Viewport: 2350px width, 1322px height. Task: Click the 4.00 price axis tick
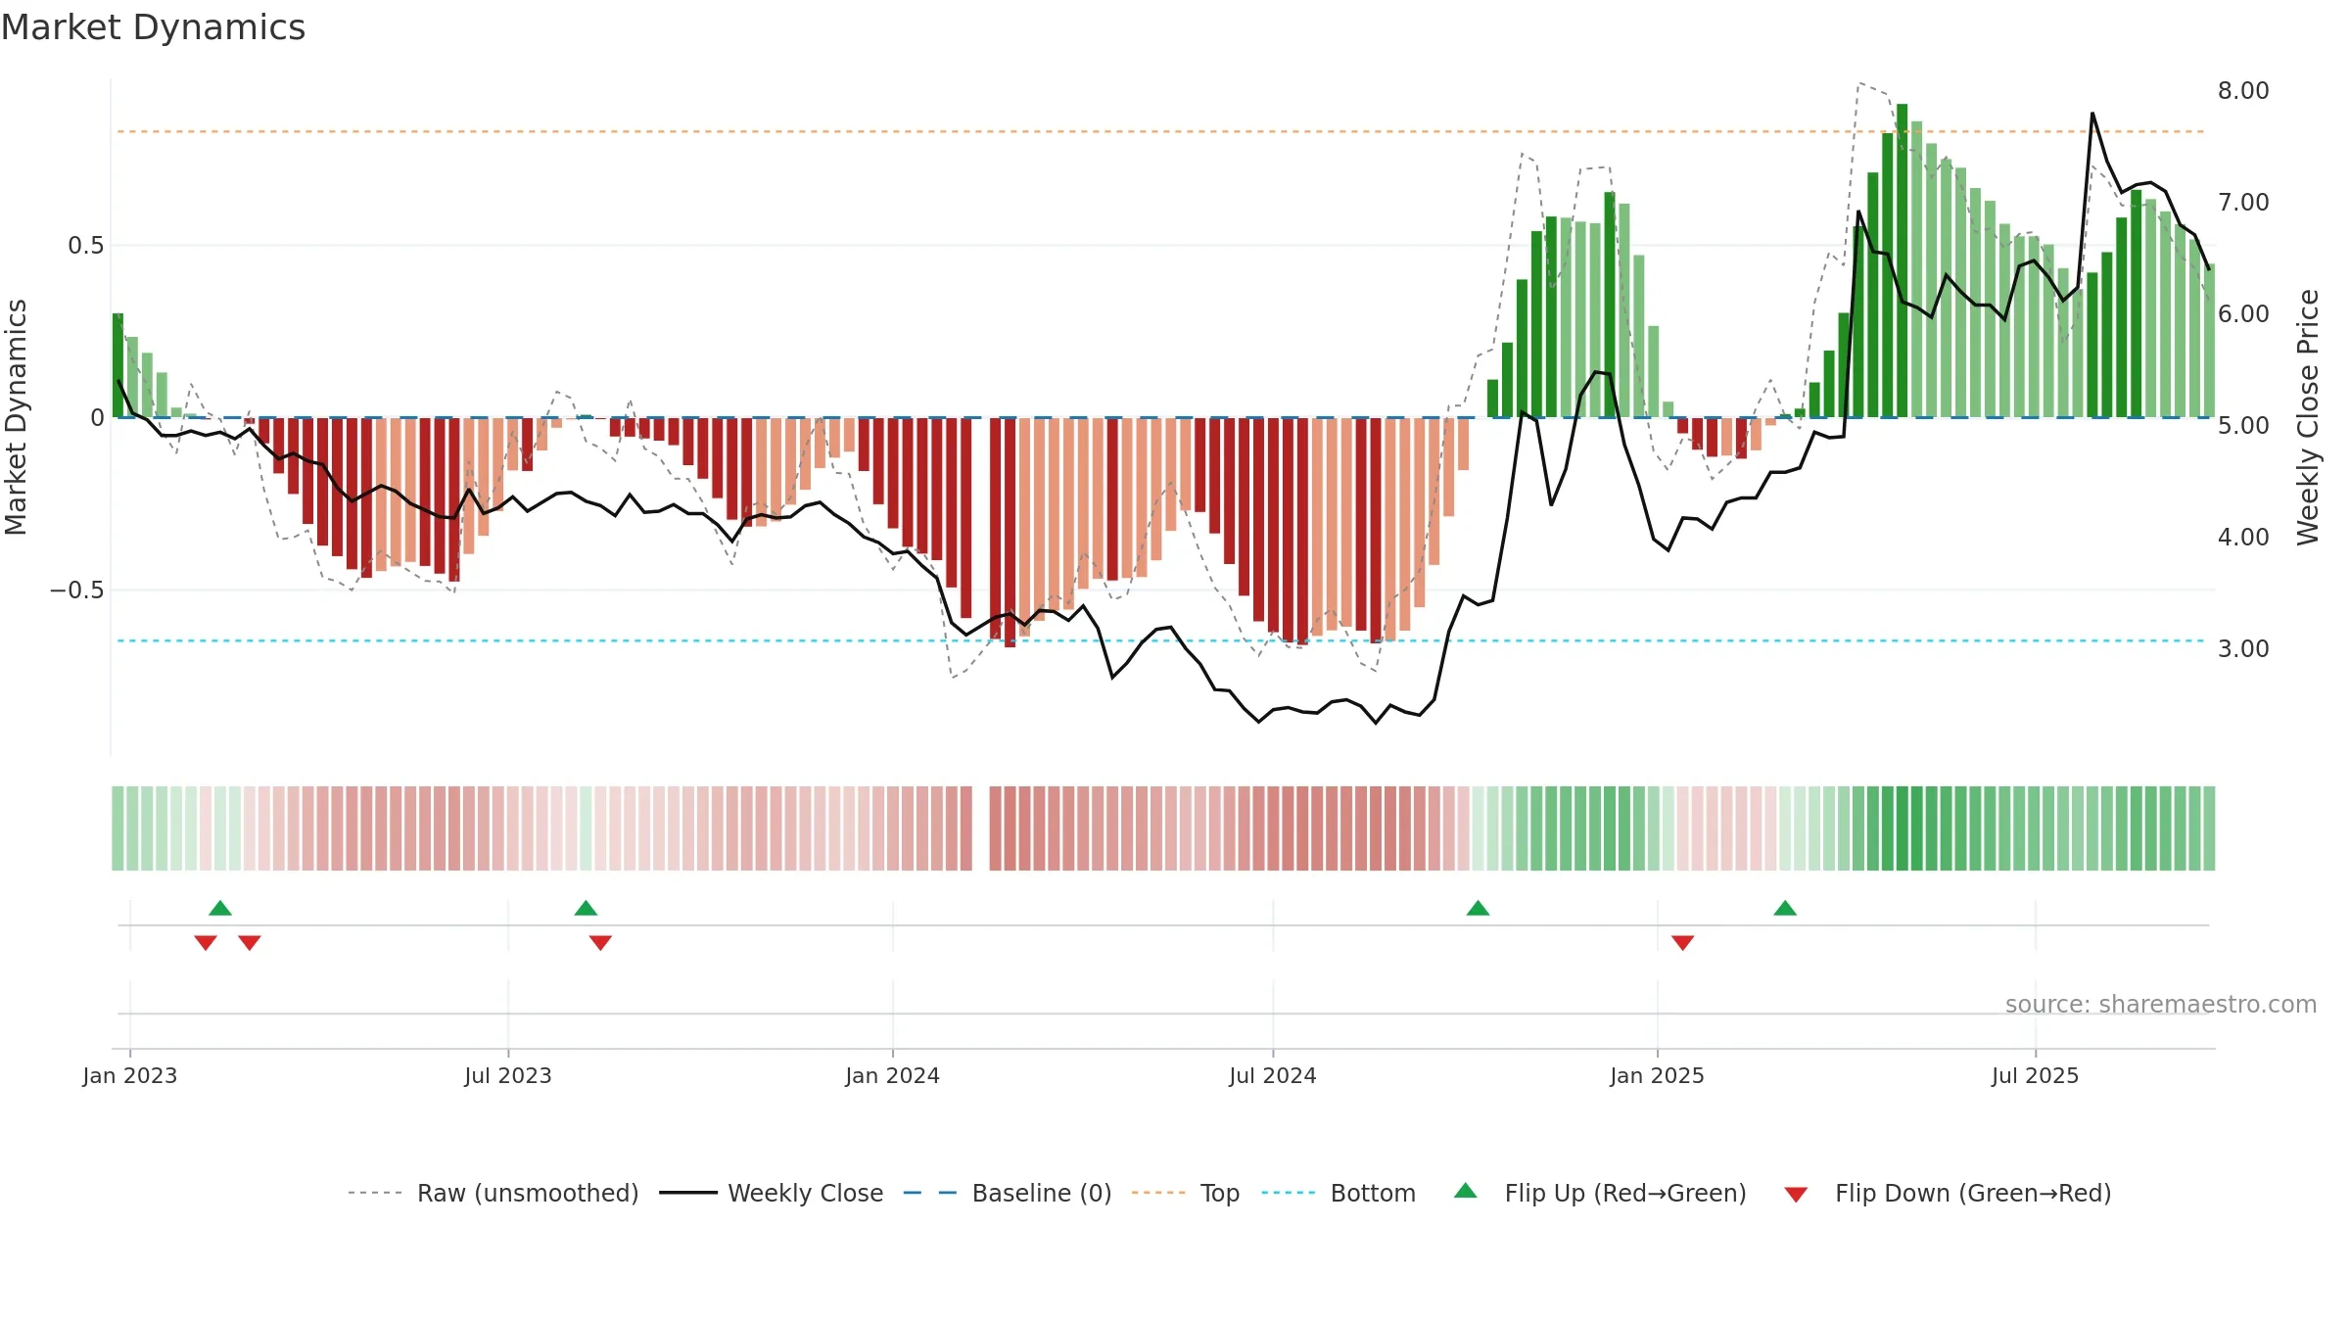point(2243,537)
